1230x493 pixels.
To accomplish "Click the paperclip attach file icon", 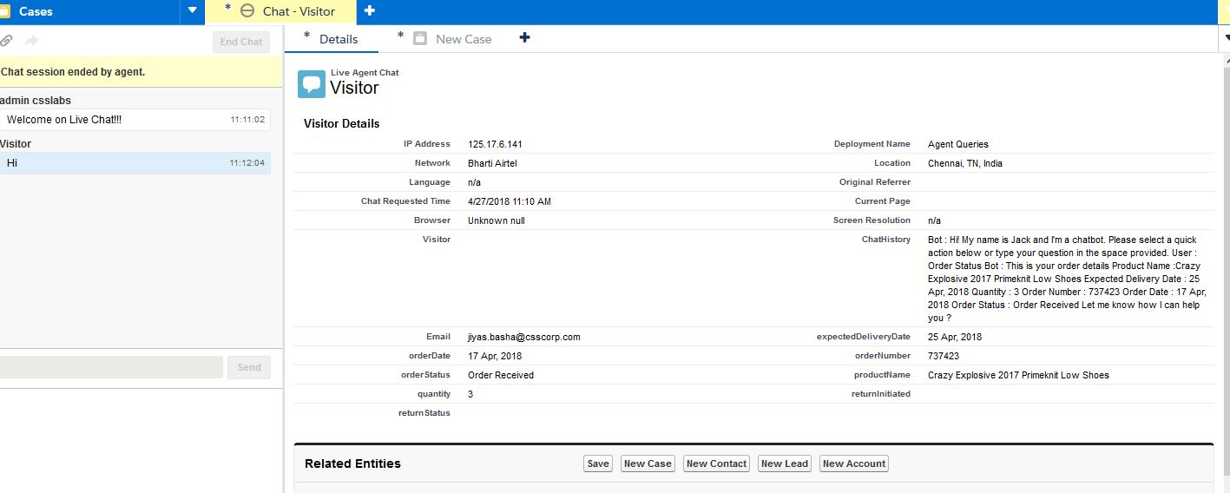I will coord(7,41).
